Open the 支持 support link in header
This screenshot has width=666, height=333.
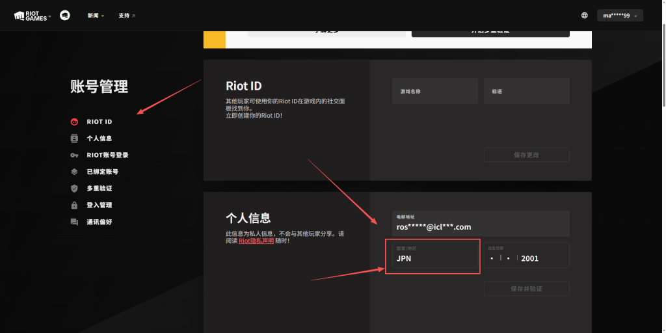127,16
